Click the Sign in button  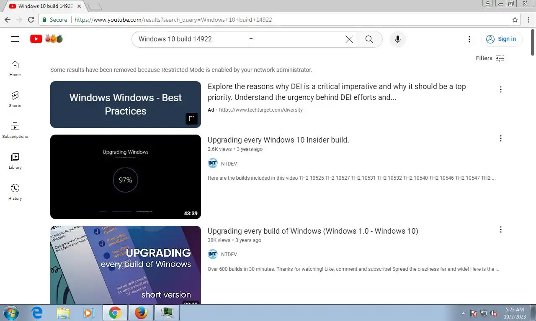coord(501,39)
